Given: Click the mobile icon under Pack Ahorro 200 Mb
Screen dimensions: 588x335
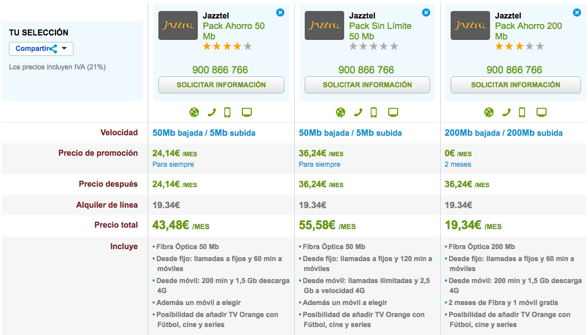Looking at the screenshot, I should [x=522, y=112].
